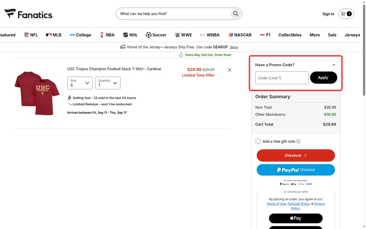Remove the USC T-shirt with X

click(230, 70)
